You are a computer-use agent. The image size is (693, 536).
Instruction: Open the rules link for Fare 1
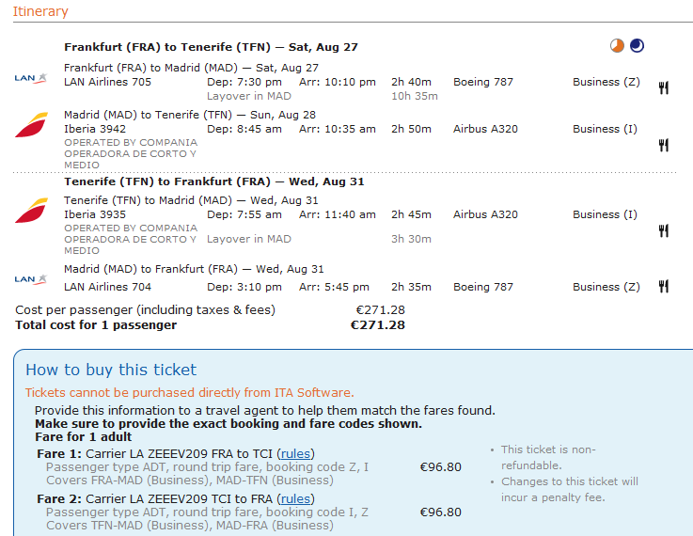[297, 454]
